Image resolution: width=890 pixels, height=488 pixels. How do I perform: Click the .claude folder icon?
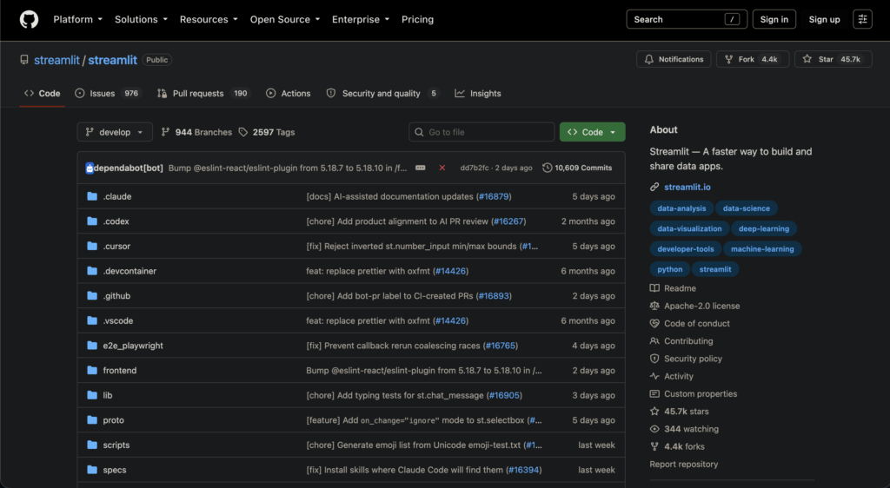click(x=92, y=196)
